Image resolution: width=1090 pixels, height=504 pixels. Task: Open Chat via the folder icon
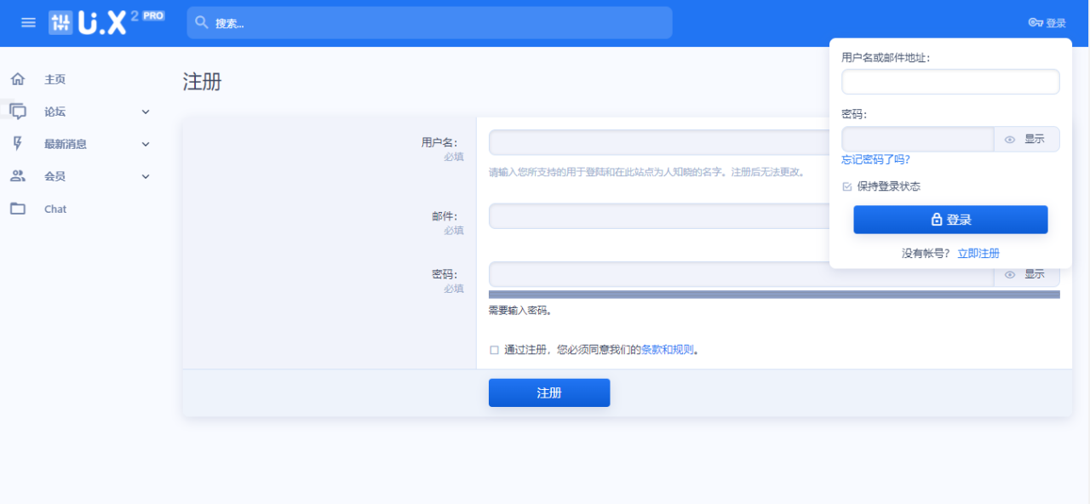click(18, 209)
